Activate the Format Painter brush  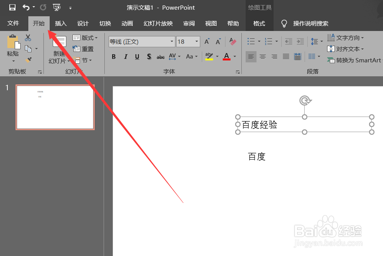[x=29, y=60]
